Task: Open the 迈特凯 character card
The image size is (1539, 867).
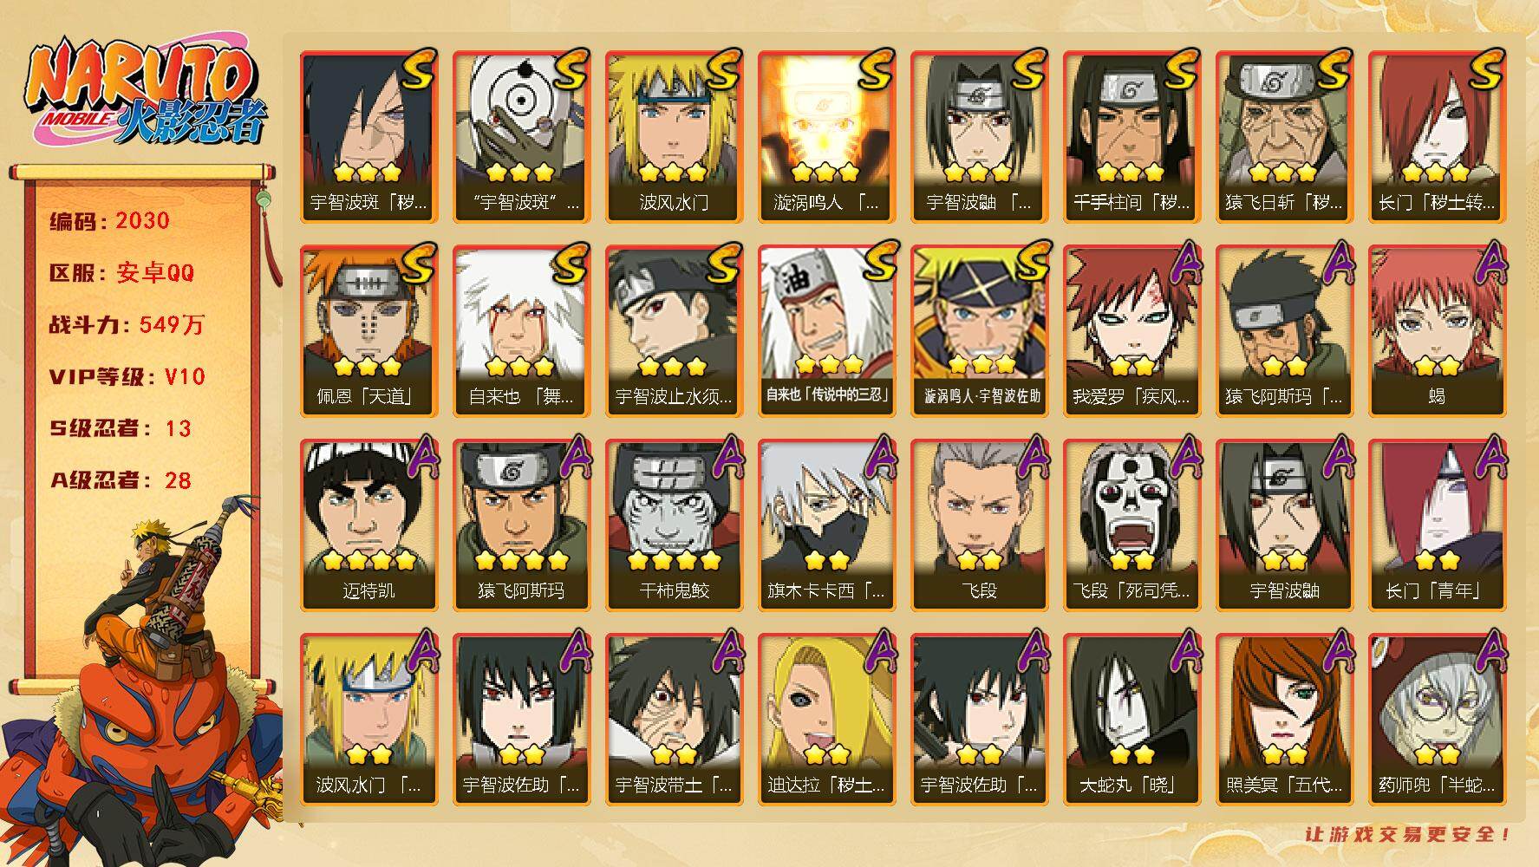Action: [x=368, y=525]
